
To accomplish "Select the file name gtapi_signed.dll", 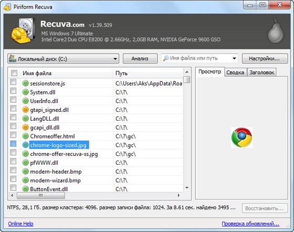I will point(49,110).
